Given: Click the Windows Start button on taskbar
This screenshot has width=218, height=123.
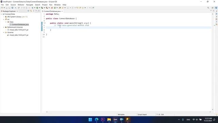Looking at the screenshot, I should tap(90, 120).
